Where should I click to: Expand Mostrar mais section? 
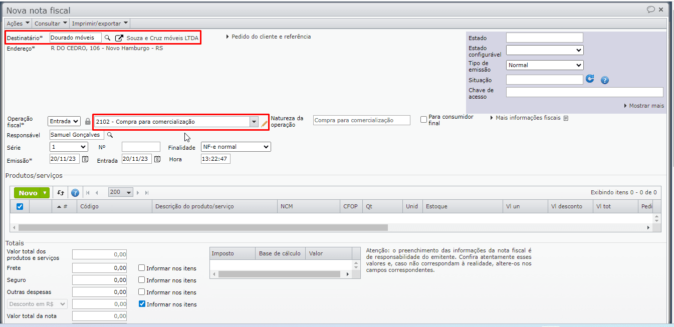click(644, 106)
